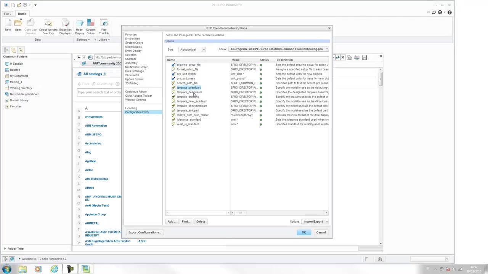Click the browser search text field

point(99,92)
